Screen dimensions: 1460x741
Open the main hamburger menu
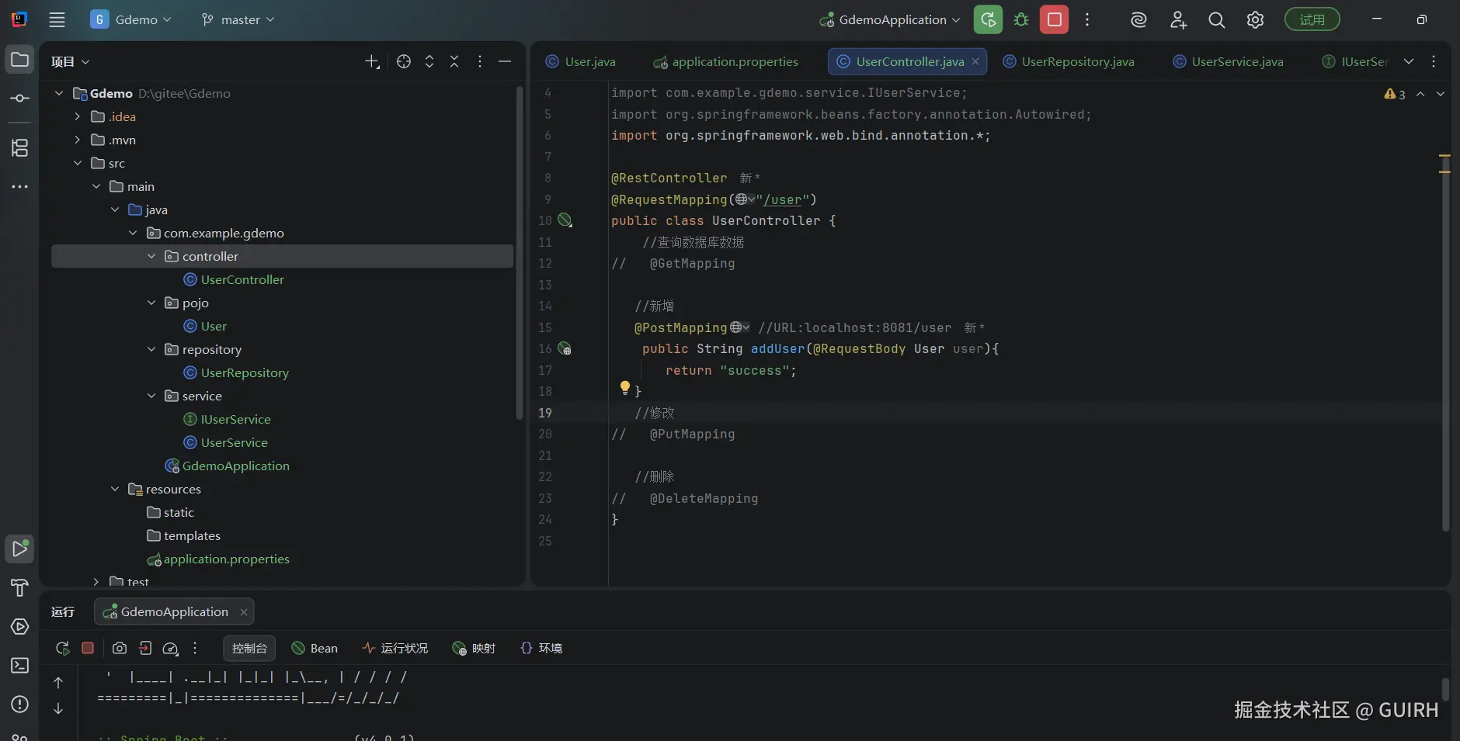tap(57, 20)
